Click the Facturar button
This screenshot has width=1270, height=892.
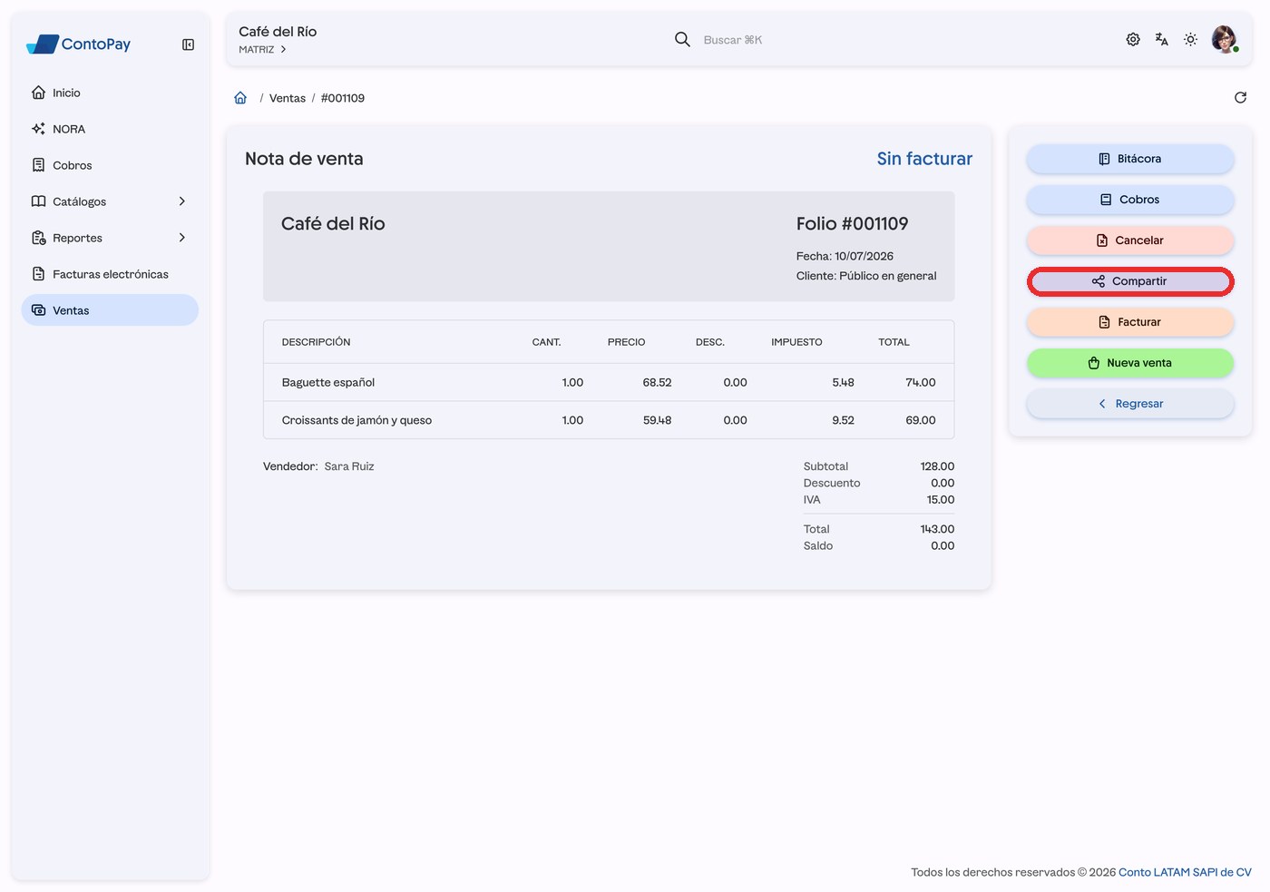click(1130, 322)
